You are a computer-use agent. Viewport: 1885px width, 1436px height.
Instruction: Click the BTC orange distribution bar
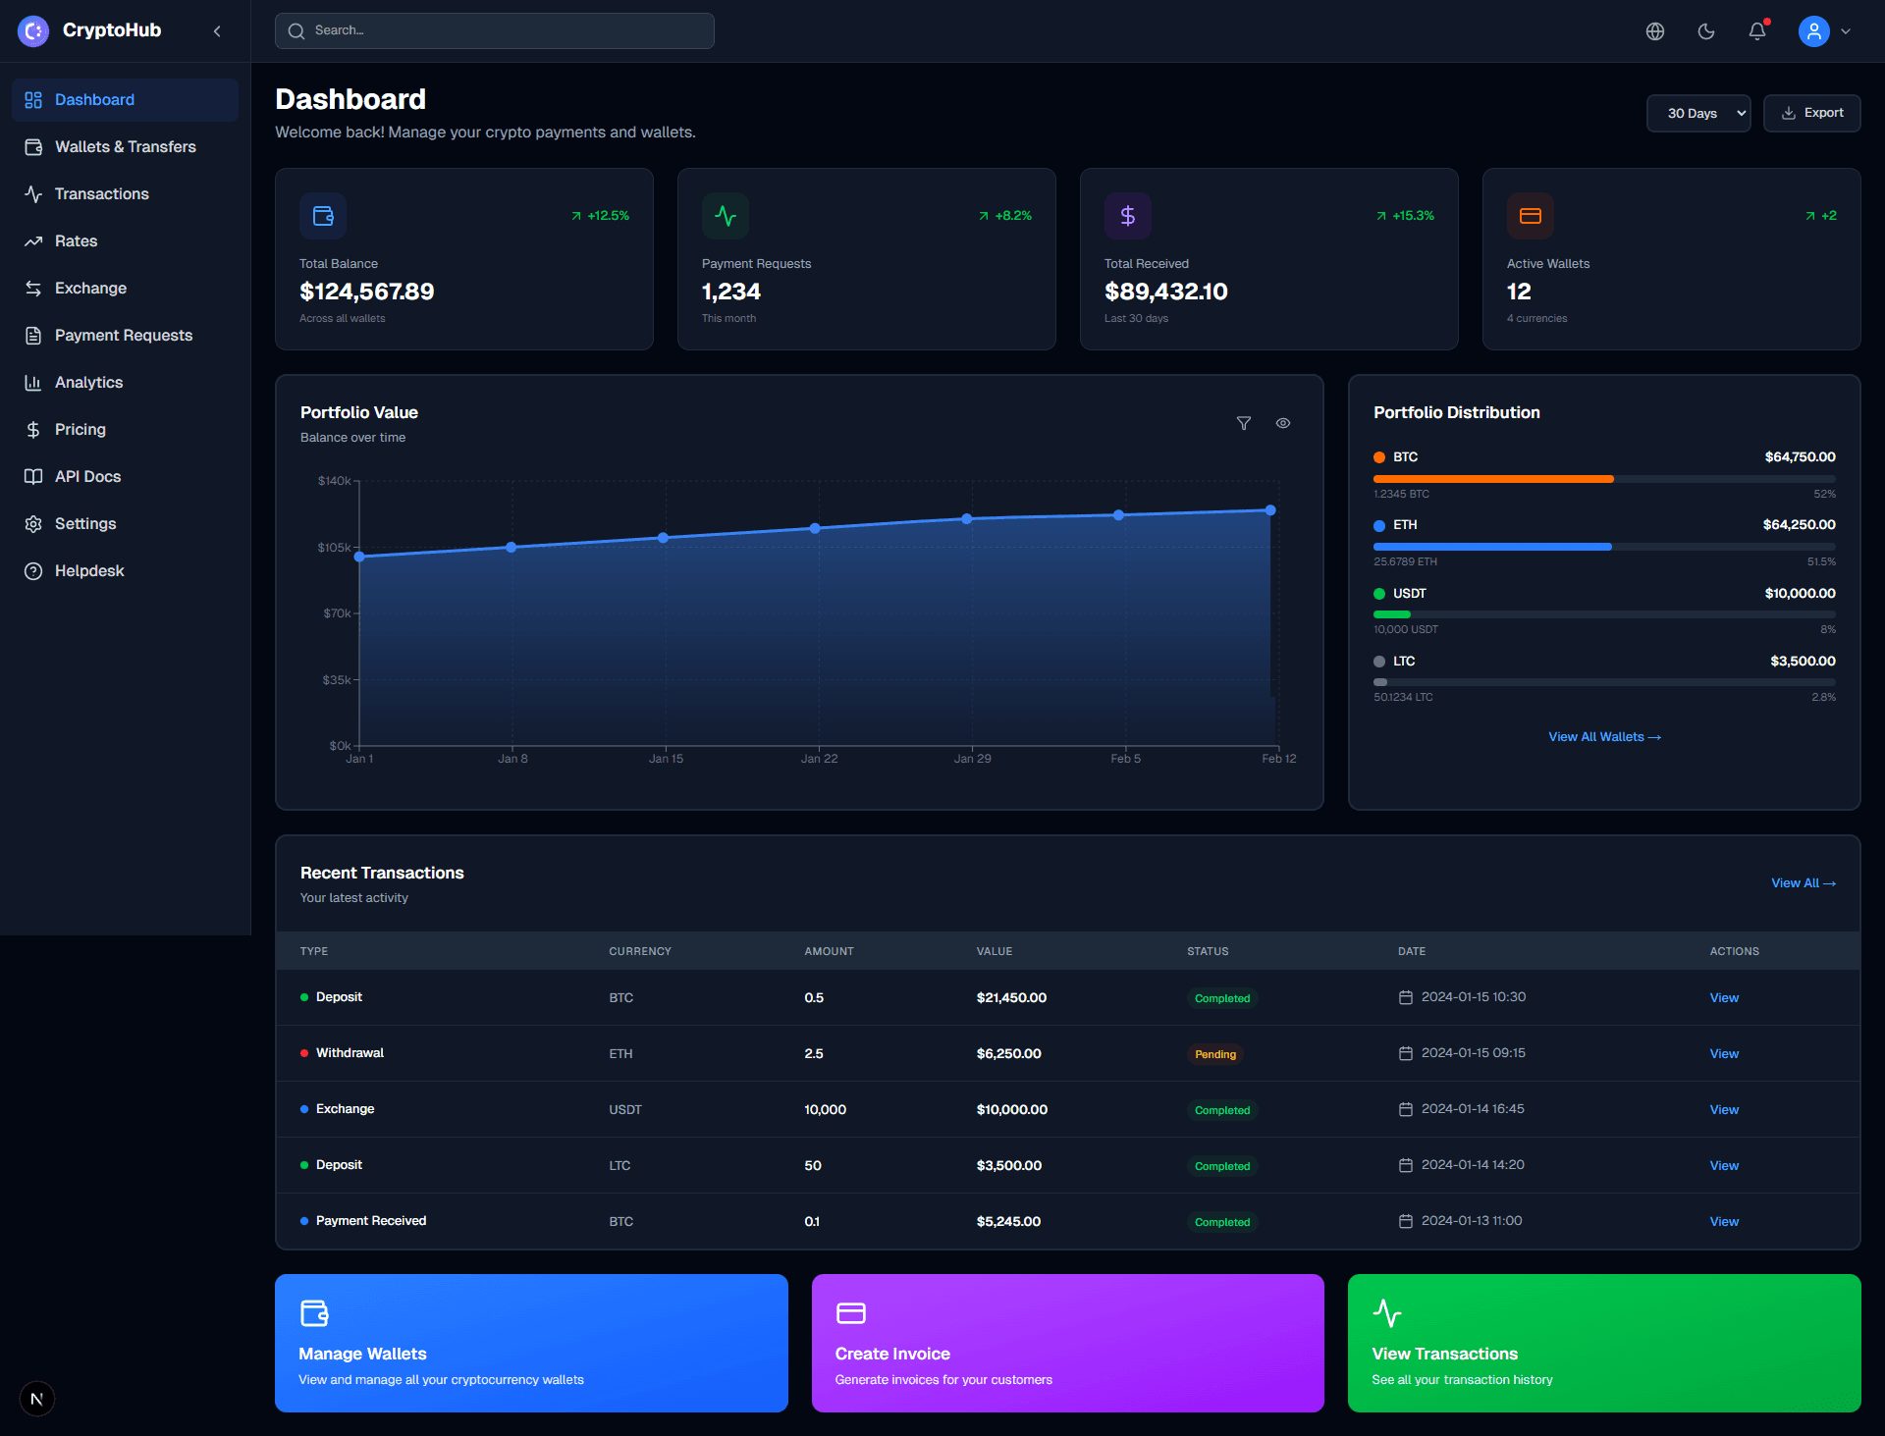click(1493, 479)
